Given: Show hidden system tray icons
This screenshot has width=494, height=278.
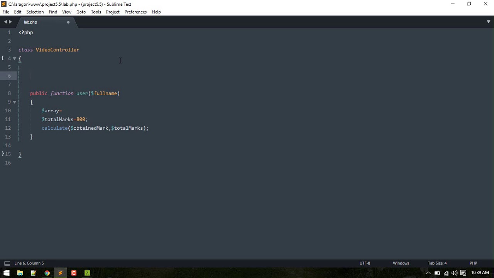Looking at the screenshot, I should (x=428, y=273).
